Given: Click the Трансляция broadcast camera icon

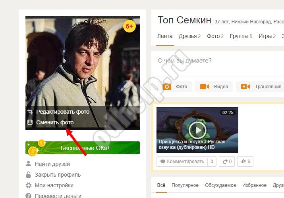Looking at the screenshot, I should pyautogui.click(x=245, y=87).
